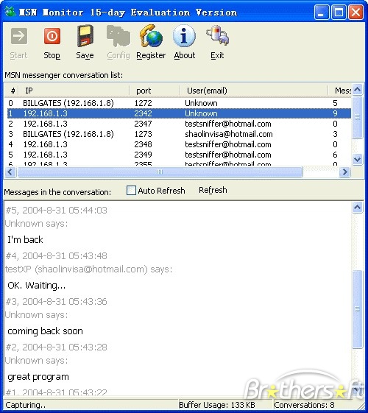Image resolution: width=368 pixels, height=413 pixels.
Task: Open the Config toolbar icon
Action: (x=118, y=36)
